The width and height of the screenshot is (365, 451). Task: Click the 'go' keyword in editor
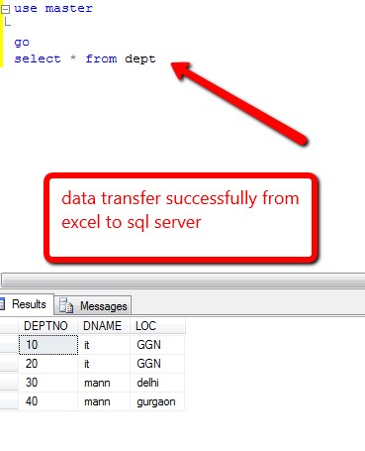(x=22, y=43)
